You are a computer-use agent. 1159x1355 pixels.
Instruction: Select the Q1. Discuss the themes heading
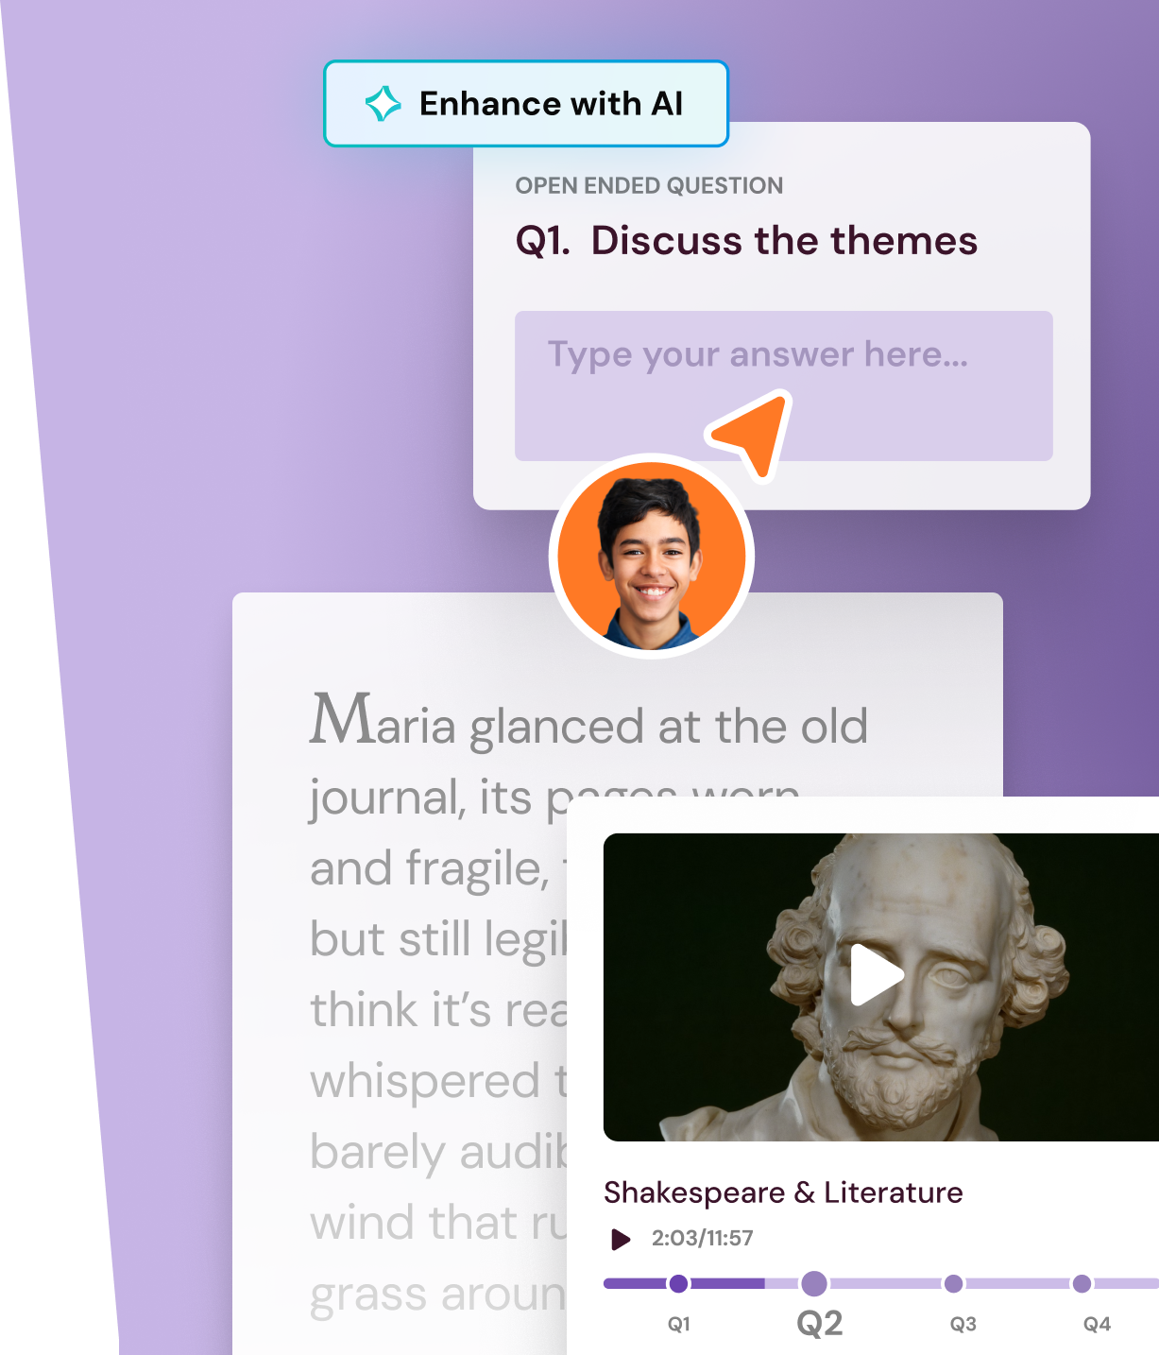(x=746, y=241)
